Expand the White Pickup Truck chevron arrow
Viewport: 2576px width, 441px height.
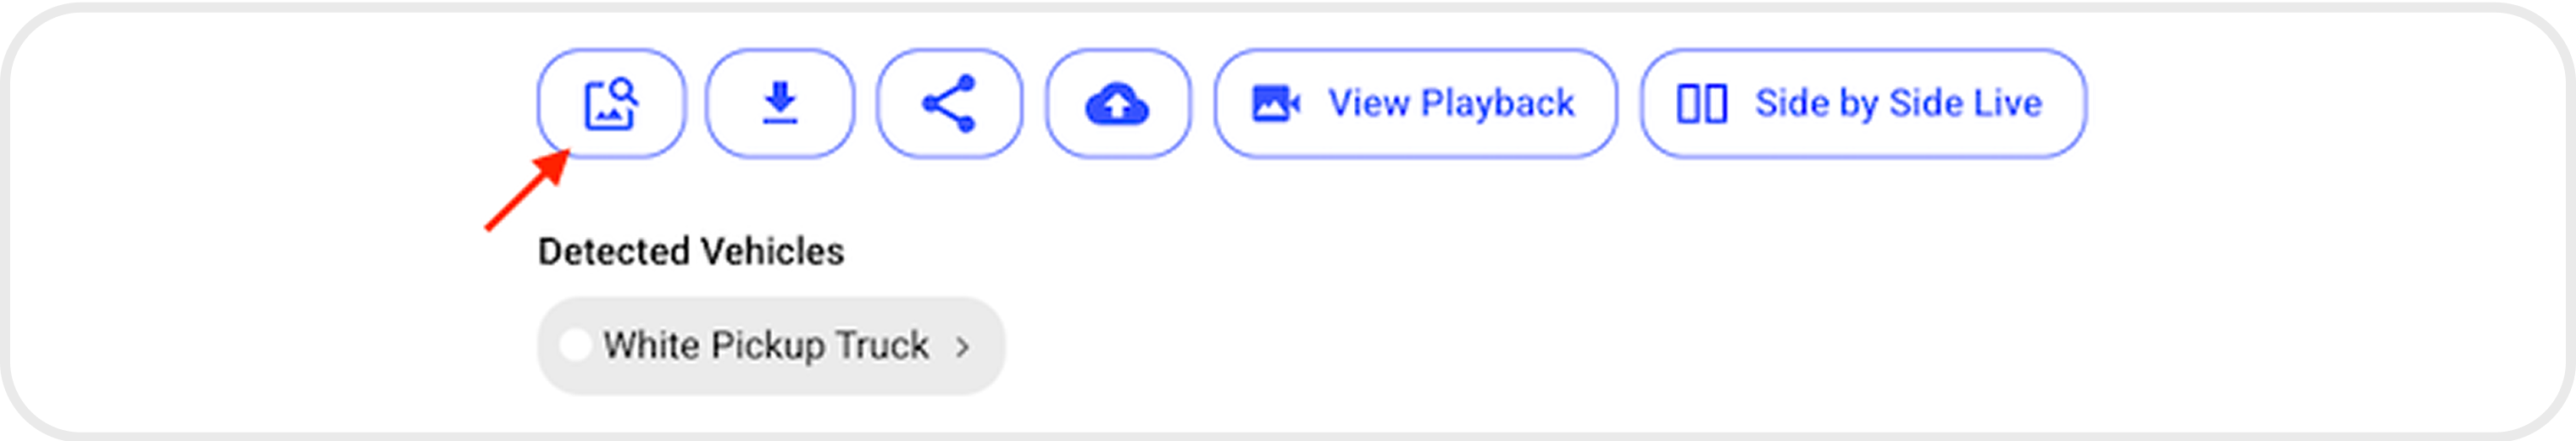(962, 346)
